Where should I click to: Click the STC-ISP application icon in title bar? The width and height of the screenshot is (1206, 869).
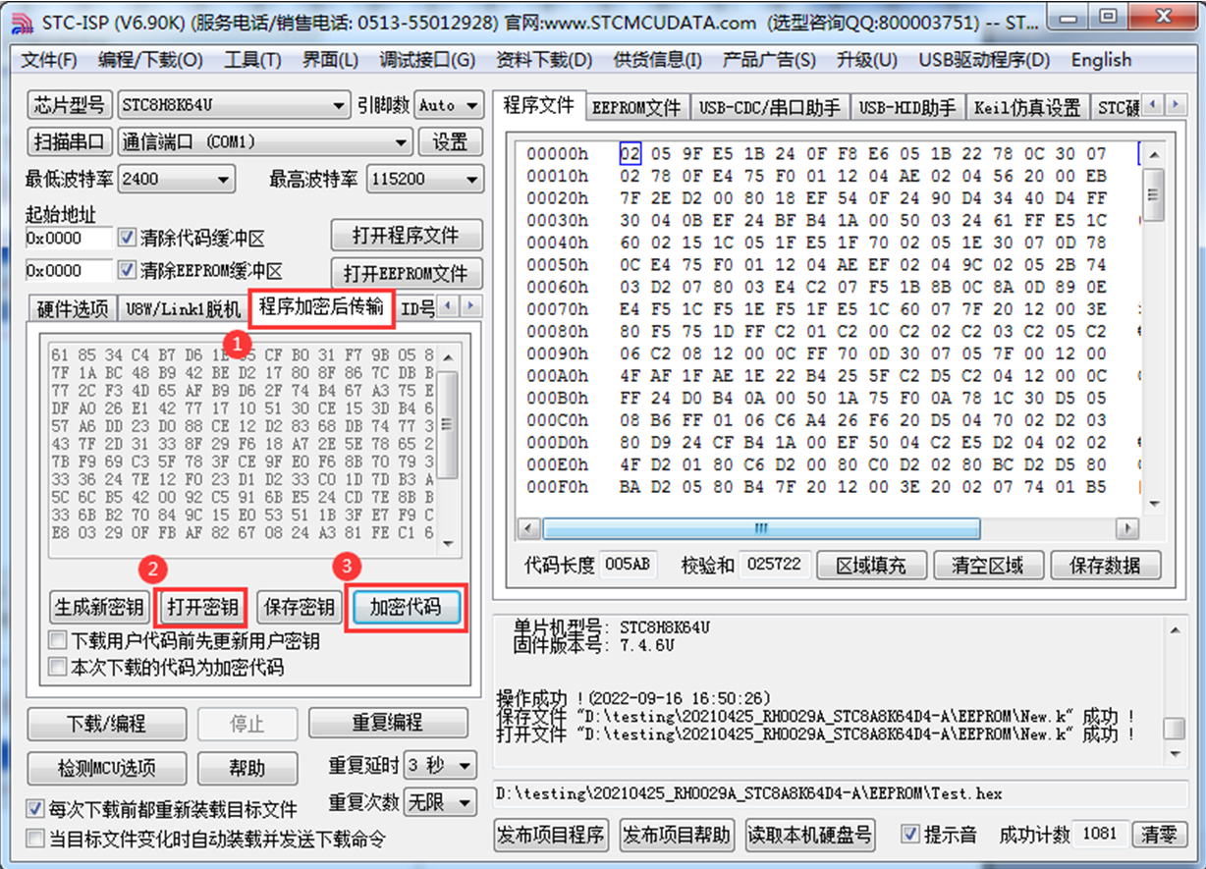tap(21, 22)
